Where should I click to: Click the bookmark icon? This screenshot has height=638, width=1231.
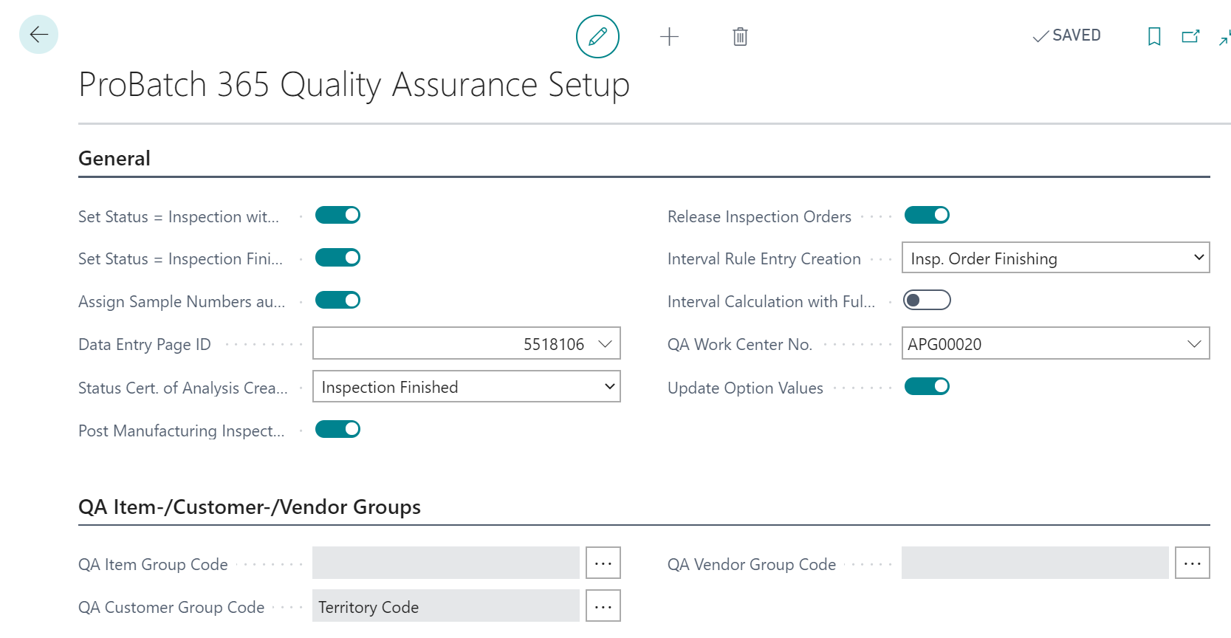(1154, 36)
